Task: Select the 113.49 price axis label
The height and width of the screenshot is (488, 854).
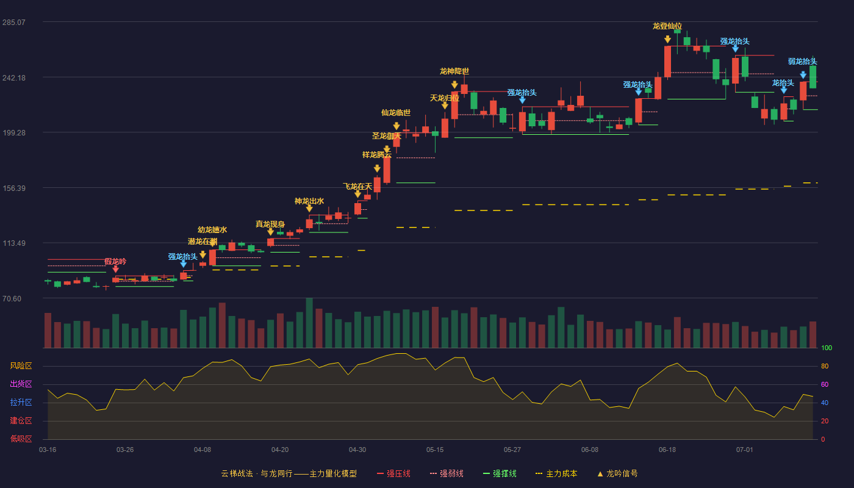Action: tap(14, 243)
